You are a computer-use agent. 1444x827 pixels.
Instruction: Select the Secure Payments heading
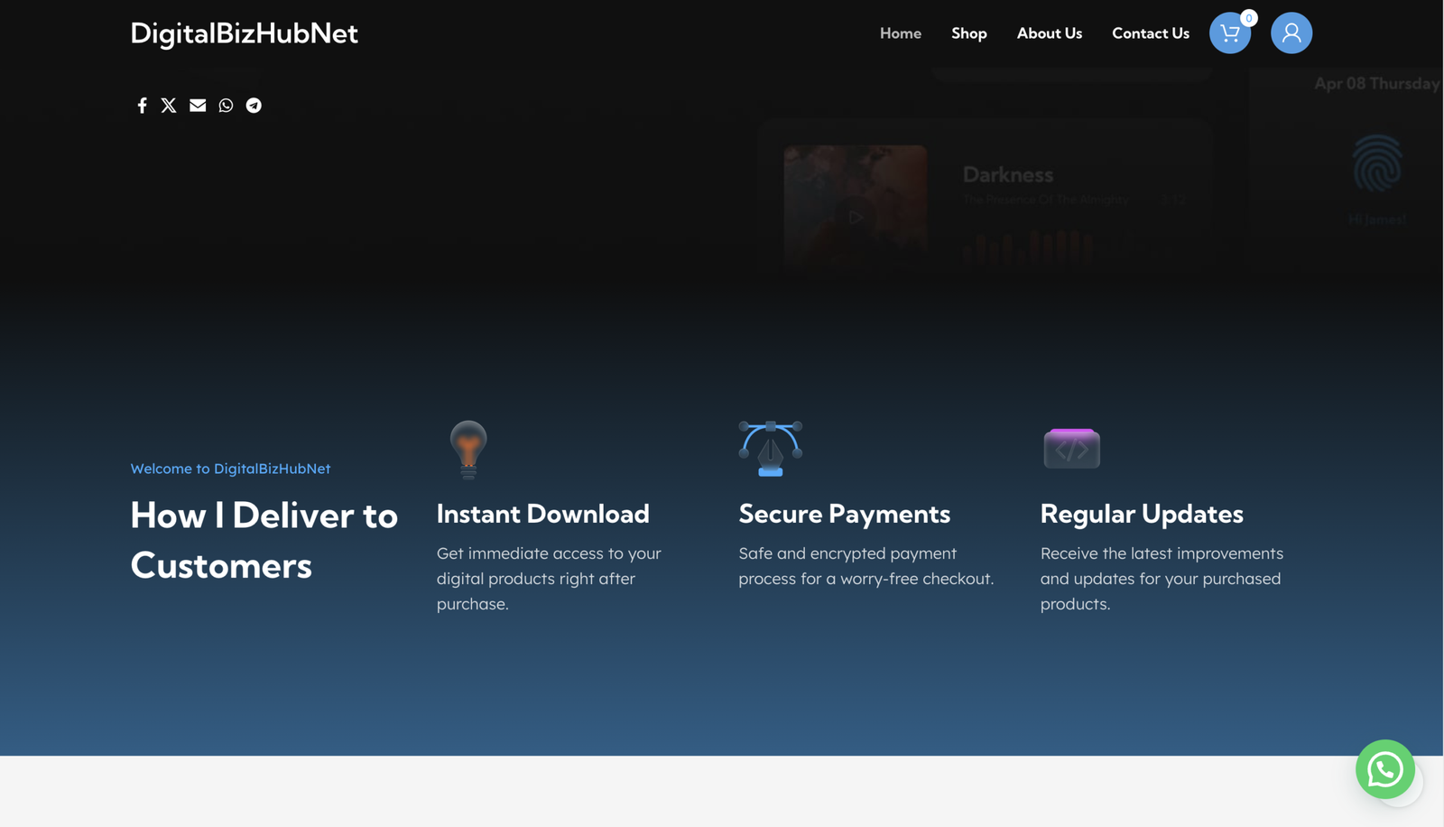pos(844,514)
